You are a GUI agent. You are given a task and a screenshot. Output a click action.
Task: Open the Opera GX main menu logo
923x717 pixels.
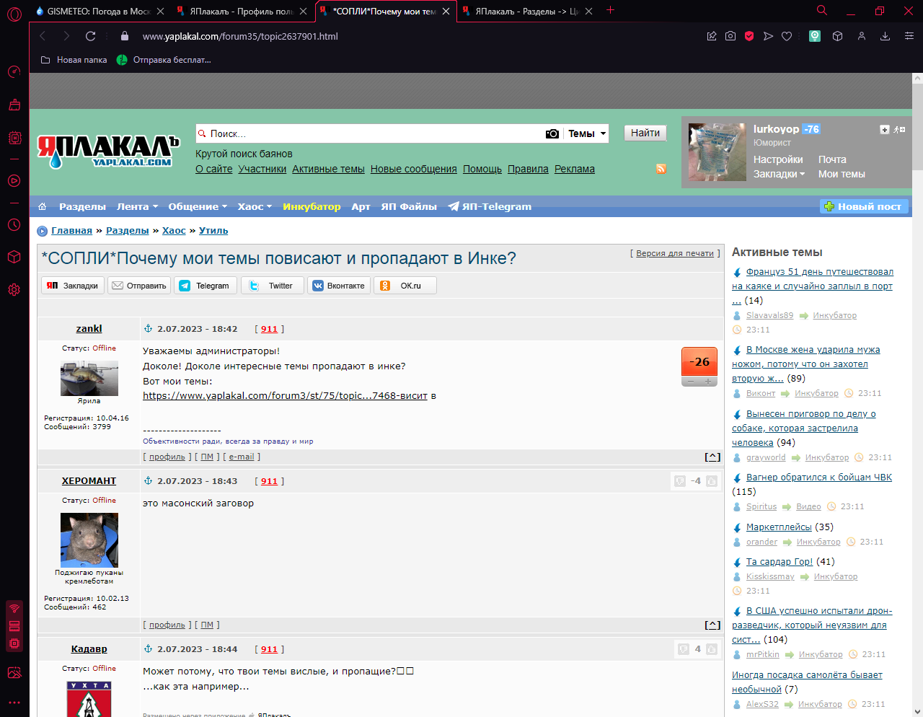14,14
